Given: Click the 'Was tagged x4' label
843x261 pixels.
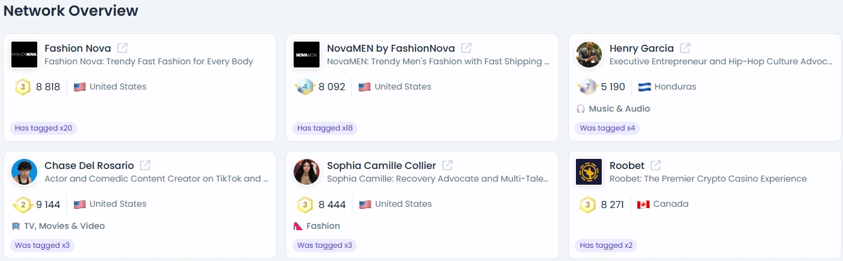Looking at the screenshot, I should pyautogui.click(x=607, y=128).
